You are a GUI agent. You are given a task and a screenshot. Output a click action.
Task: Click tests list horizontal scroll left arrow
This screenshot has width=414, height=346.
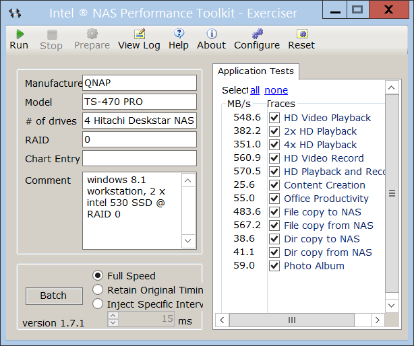(223, 320)
